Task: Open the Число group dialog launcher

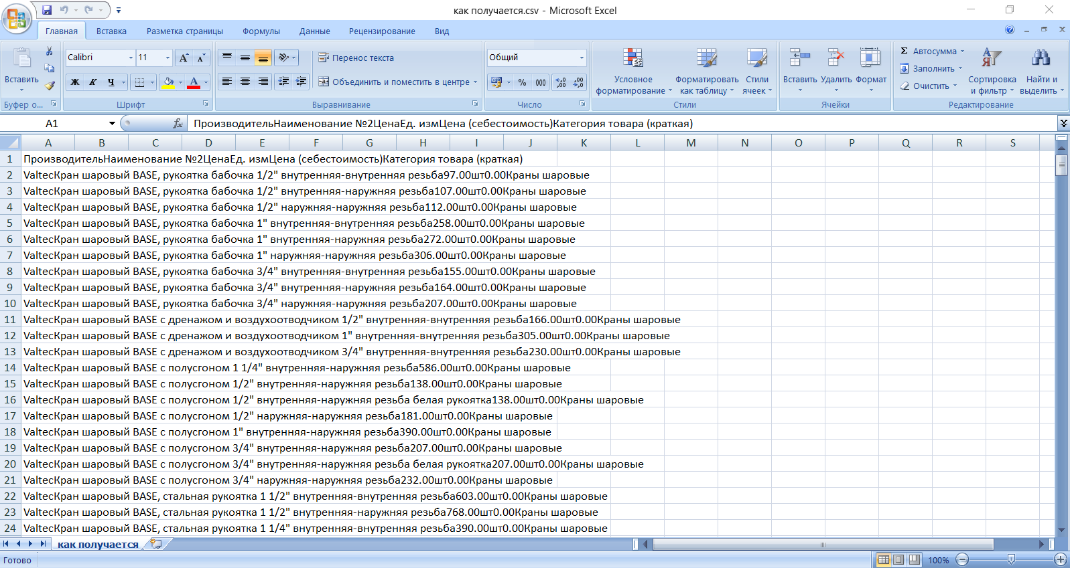Action: click(x=582, y=104)
